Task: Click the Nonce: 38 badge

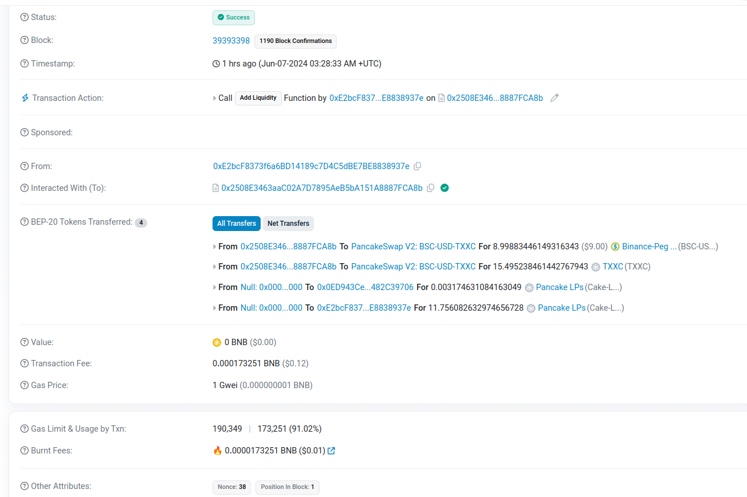Action: (232, 487)
